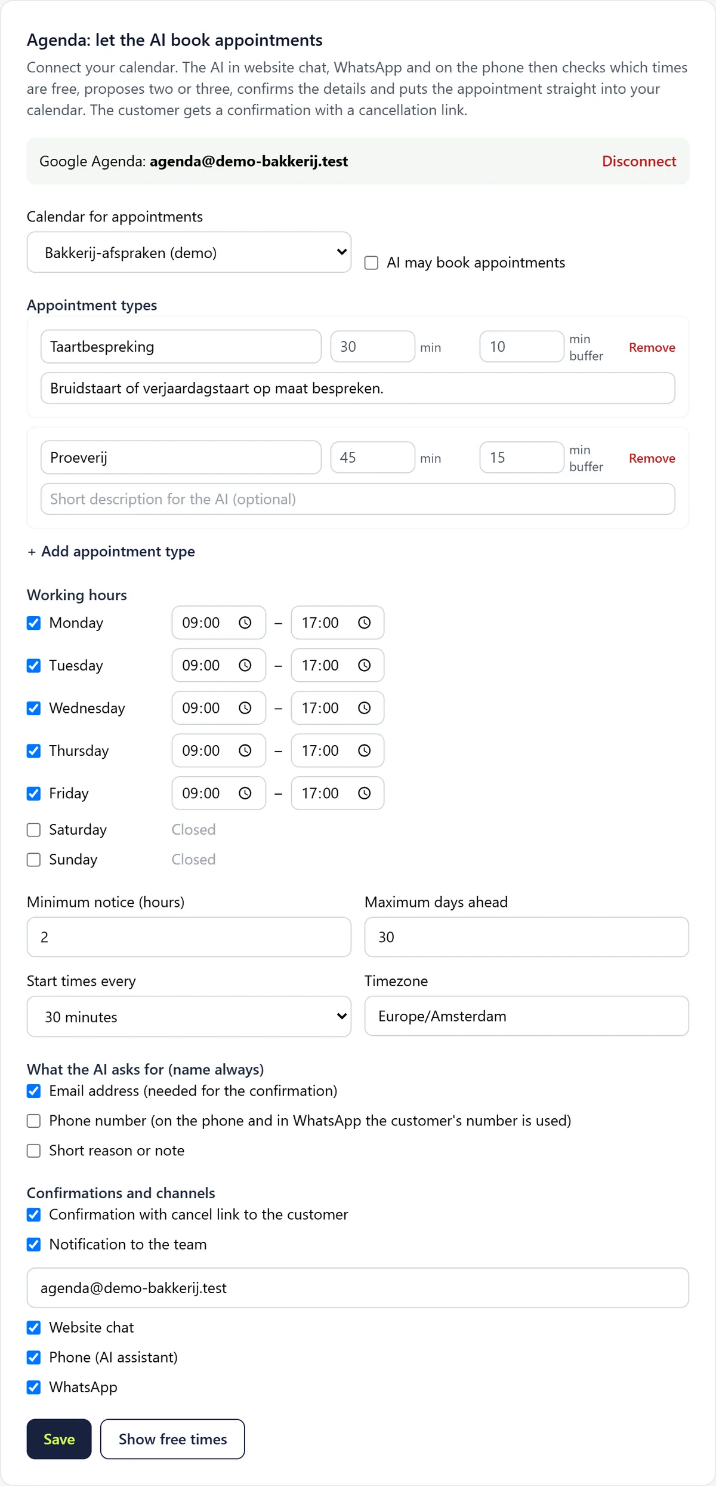The width and height of the screenshot is (716, 1486).
Task: Check Short reason or note option
Action: [34, 1151]
